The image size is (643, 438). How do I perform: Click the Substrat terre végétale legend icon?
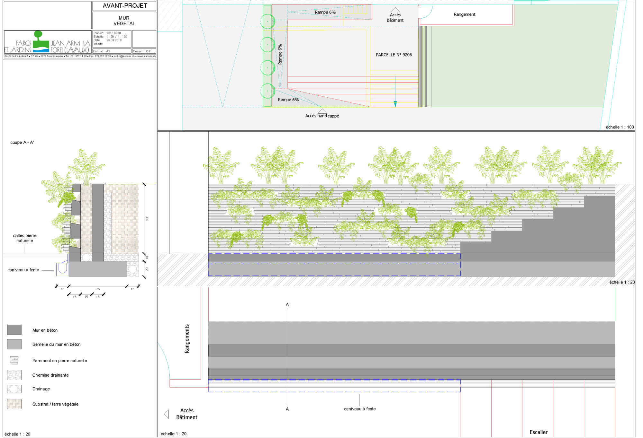tap(14, 404)
